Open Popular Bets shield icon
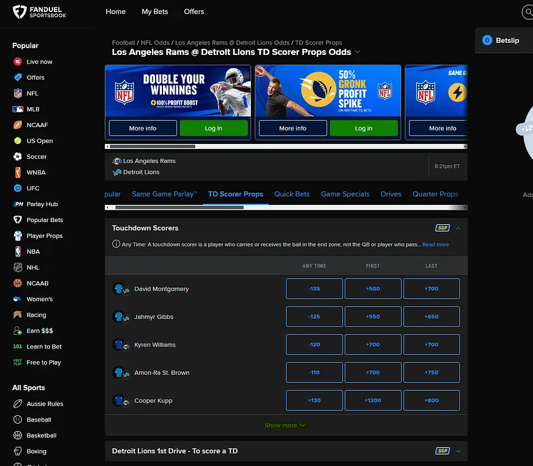Image resolution: width=533 pixels, height=466 pixels. click(x=18, y=220)
